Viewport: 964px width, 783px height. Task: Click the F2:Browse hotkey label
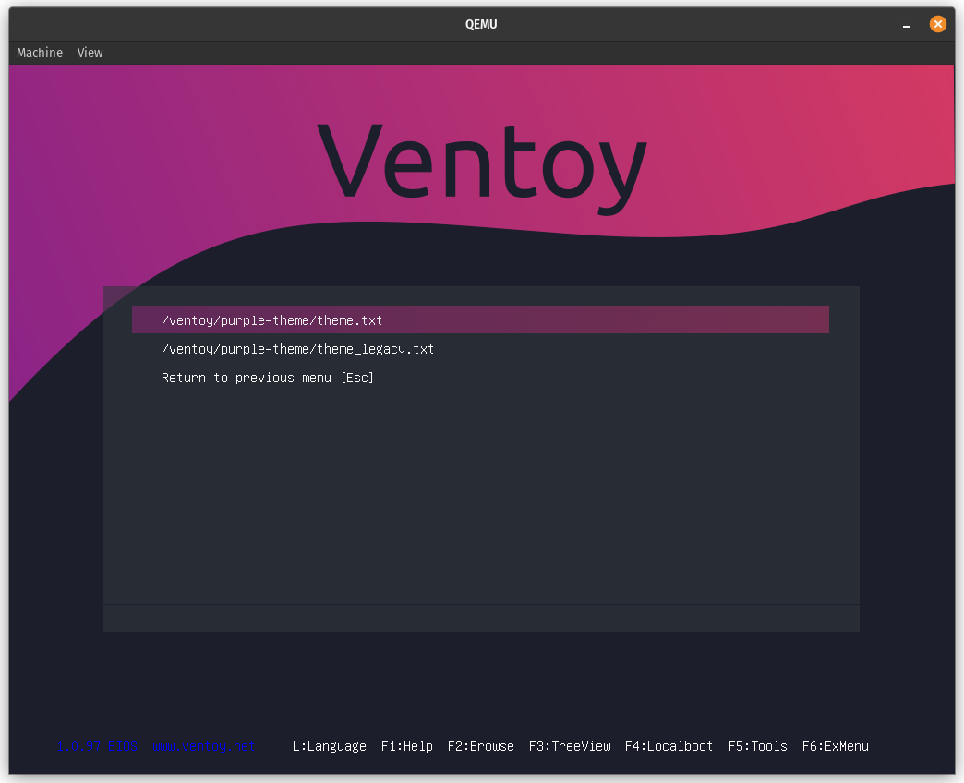[481, 746]
